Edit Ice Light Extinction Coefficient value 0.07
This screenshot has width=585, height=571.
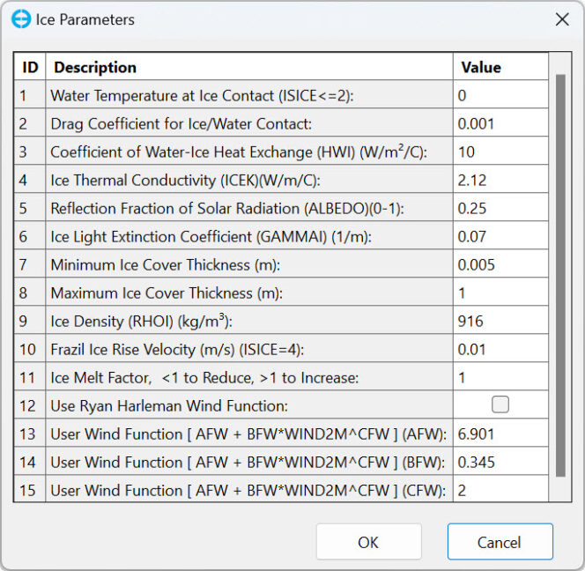coord(500,236)
